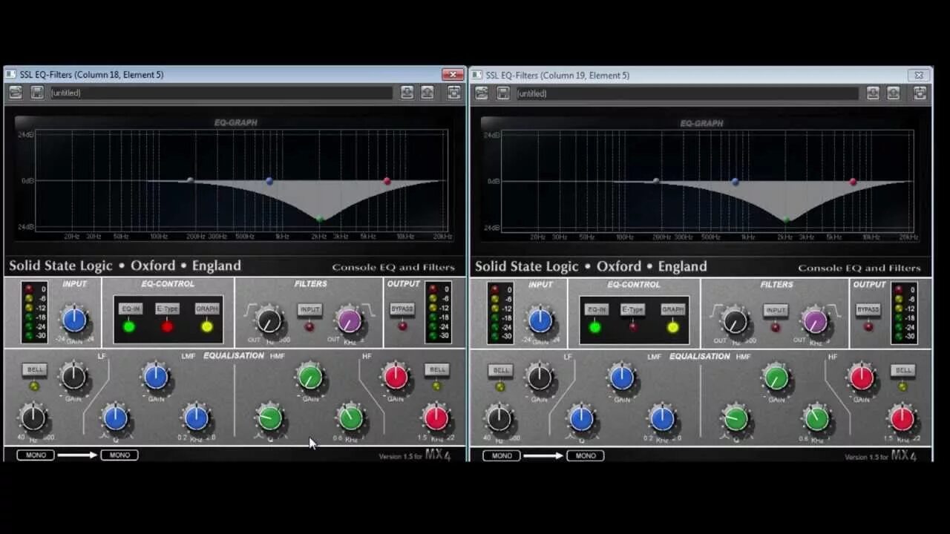
Task: Toggle LF BELL button in Column 19 window
Action: pyautogui.click(x=500, y=370)
